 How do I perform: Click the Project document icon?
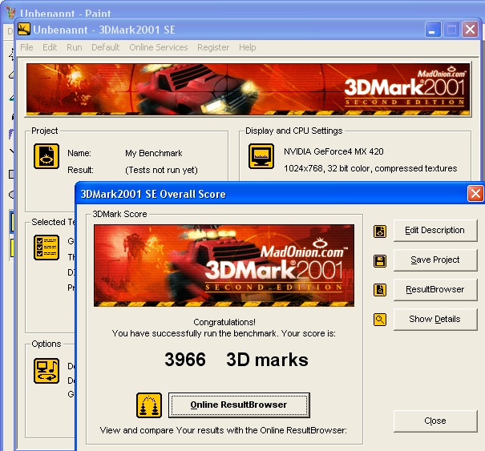(x=46, y=156)
